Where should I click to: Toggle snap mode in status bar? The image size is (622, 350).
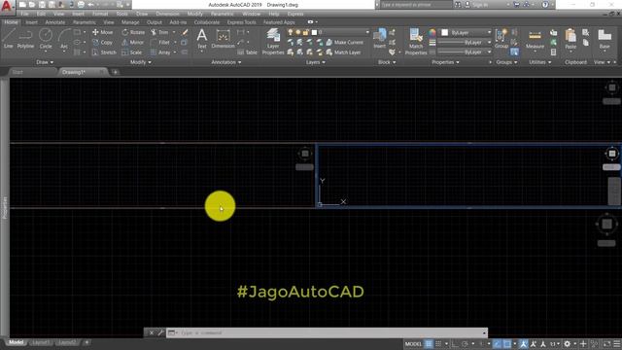click(438, 343)
